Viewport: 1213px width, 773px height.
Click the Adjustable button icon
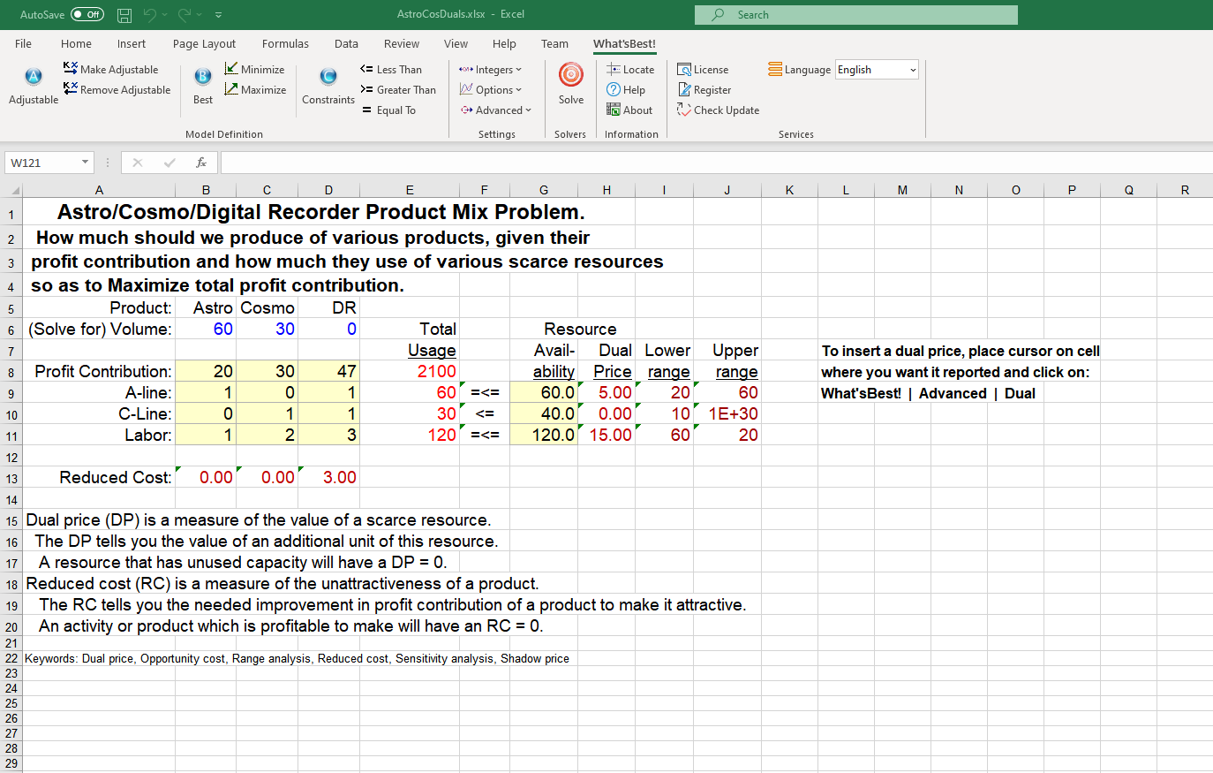[34, 77]
